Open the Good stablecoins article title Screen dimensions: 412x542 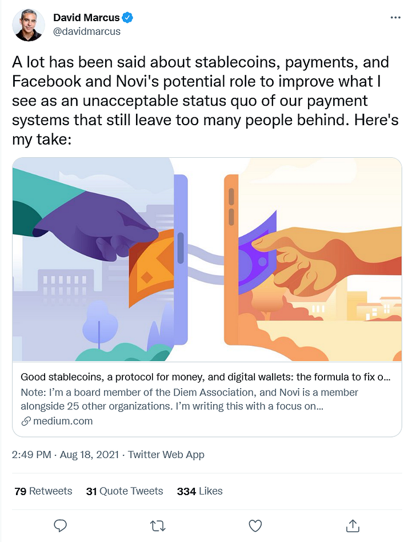tap(206, 377)
